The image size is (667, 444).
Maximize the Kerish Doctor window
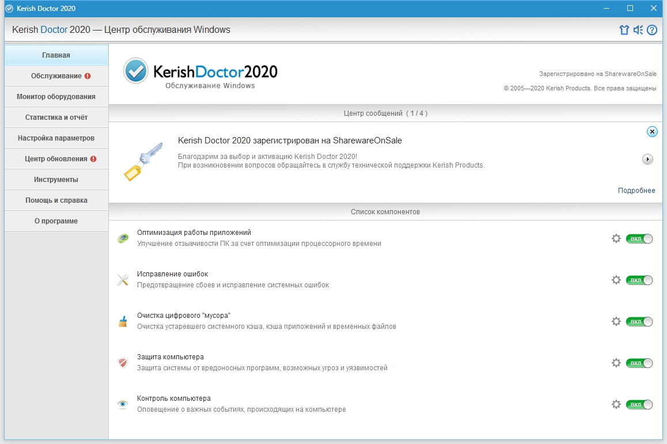[630, 9]
